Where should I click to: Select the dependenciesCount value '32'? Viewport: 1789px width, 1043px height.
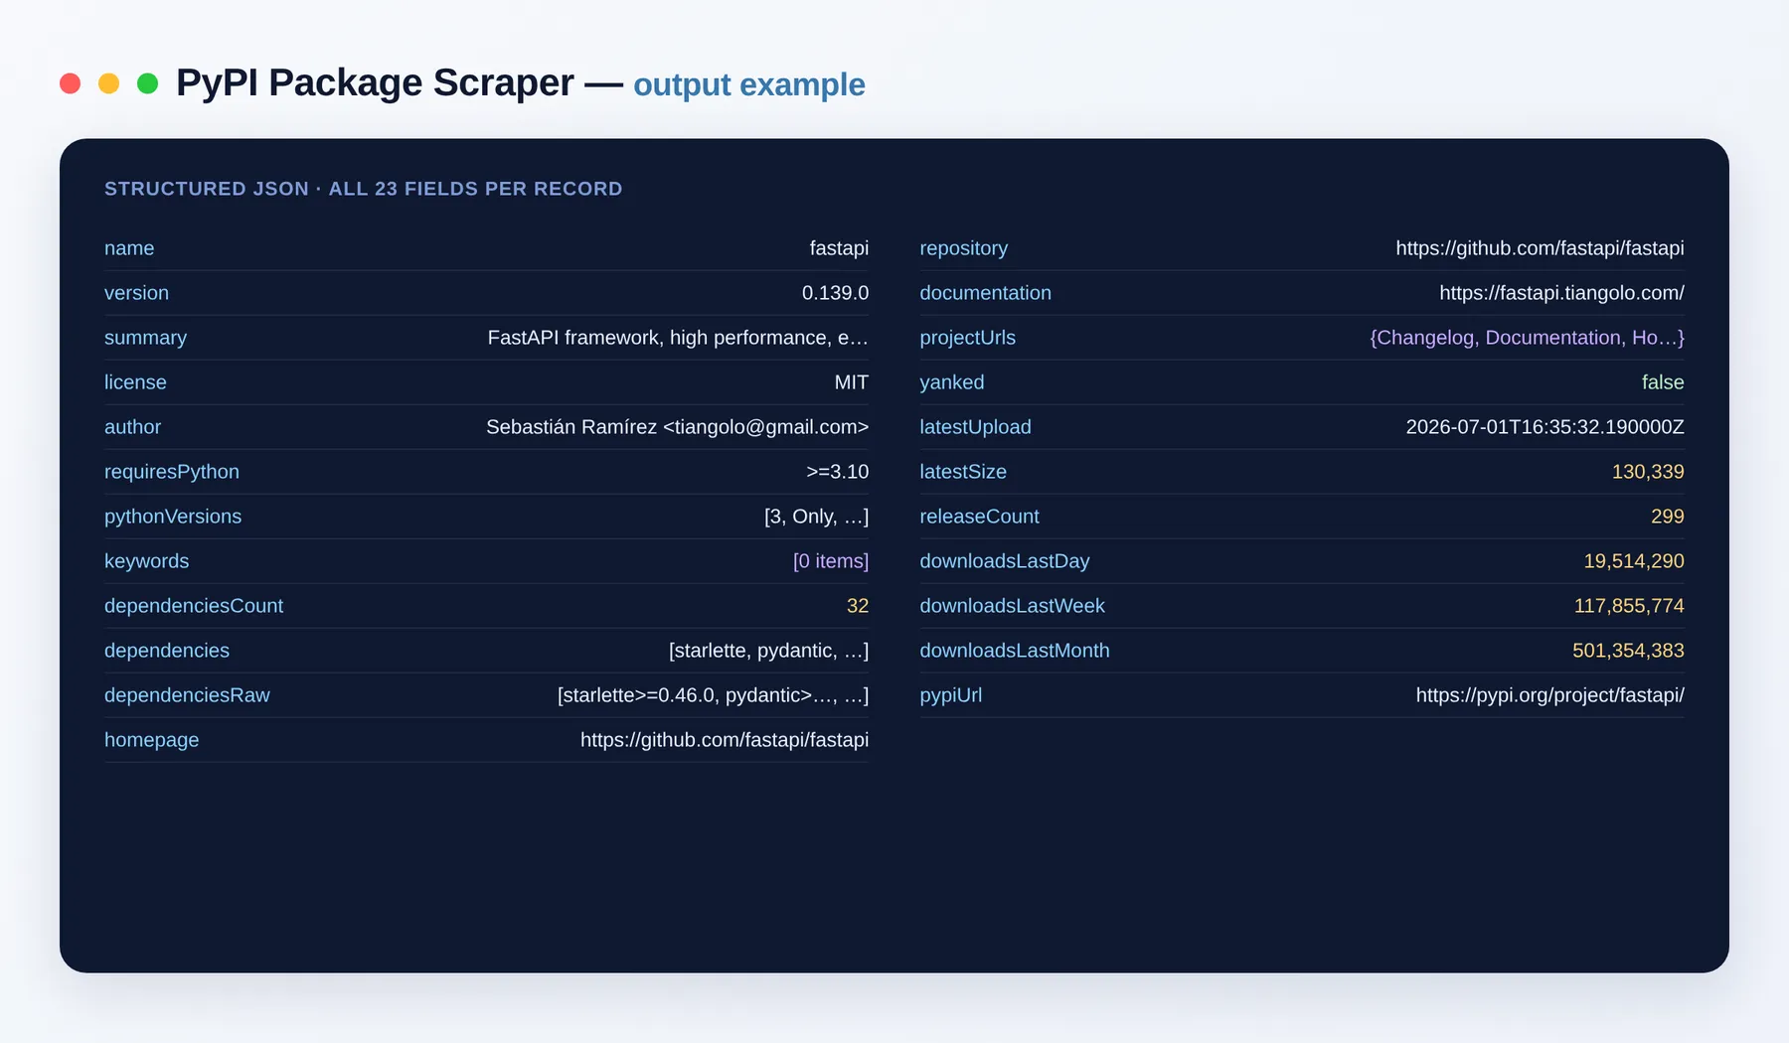click(x=858, y=606)
